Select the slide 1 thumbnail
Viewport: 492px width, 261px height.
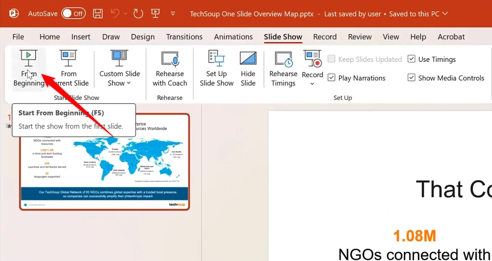[x=105, y=162]
